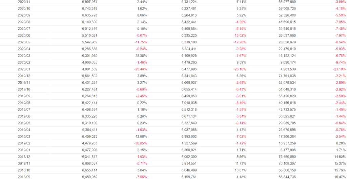This screenshot has height=180, width=347.
Task: Select the -13.02% percentage
Action: click(x=239, y=36)
